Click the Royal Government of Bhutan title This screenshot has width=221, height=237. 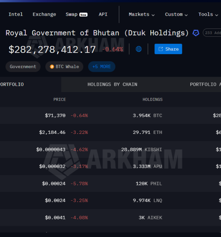[x=97, y=33]
